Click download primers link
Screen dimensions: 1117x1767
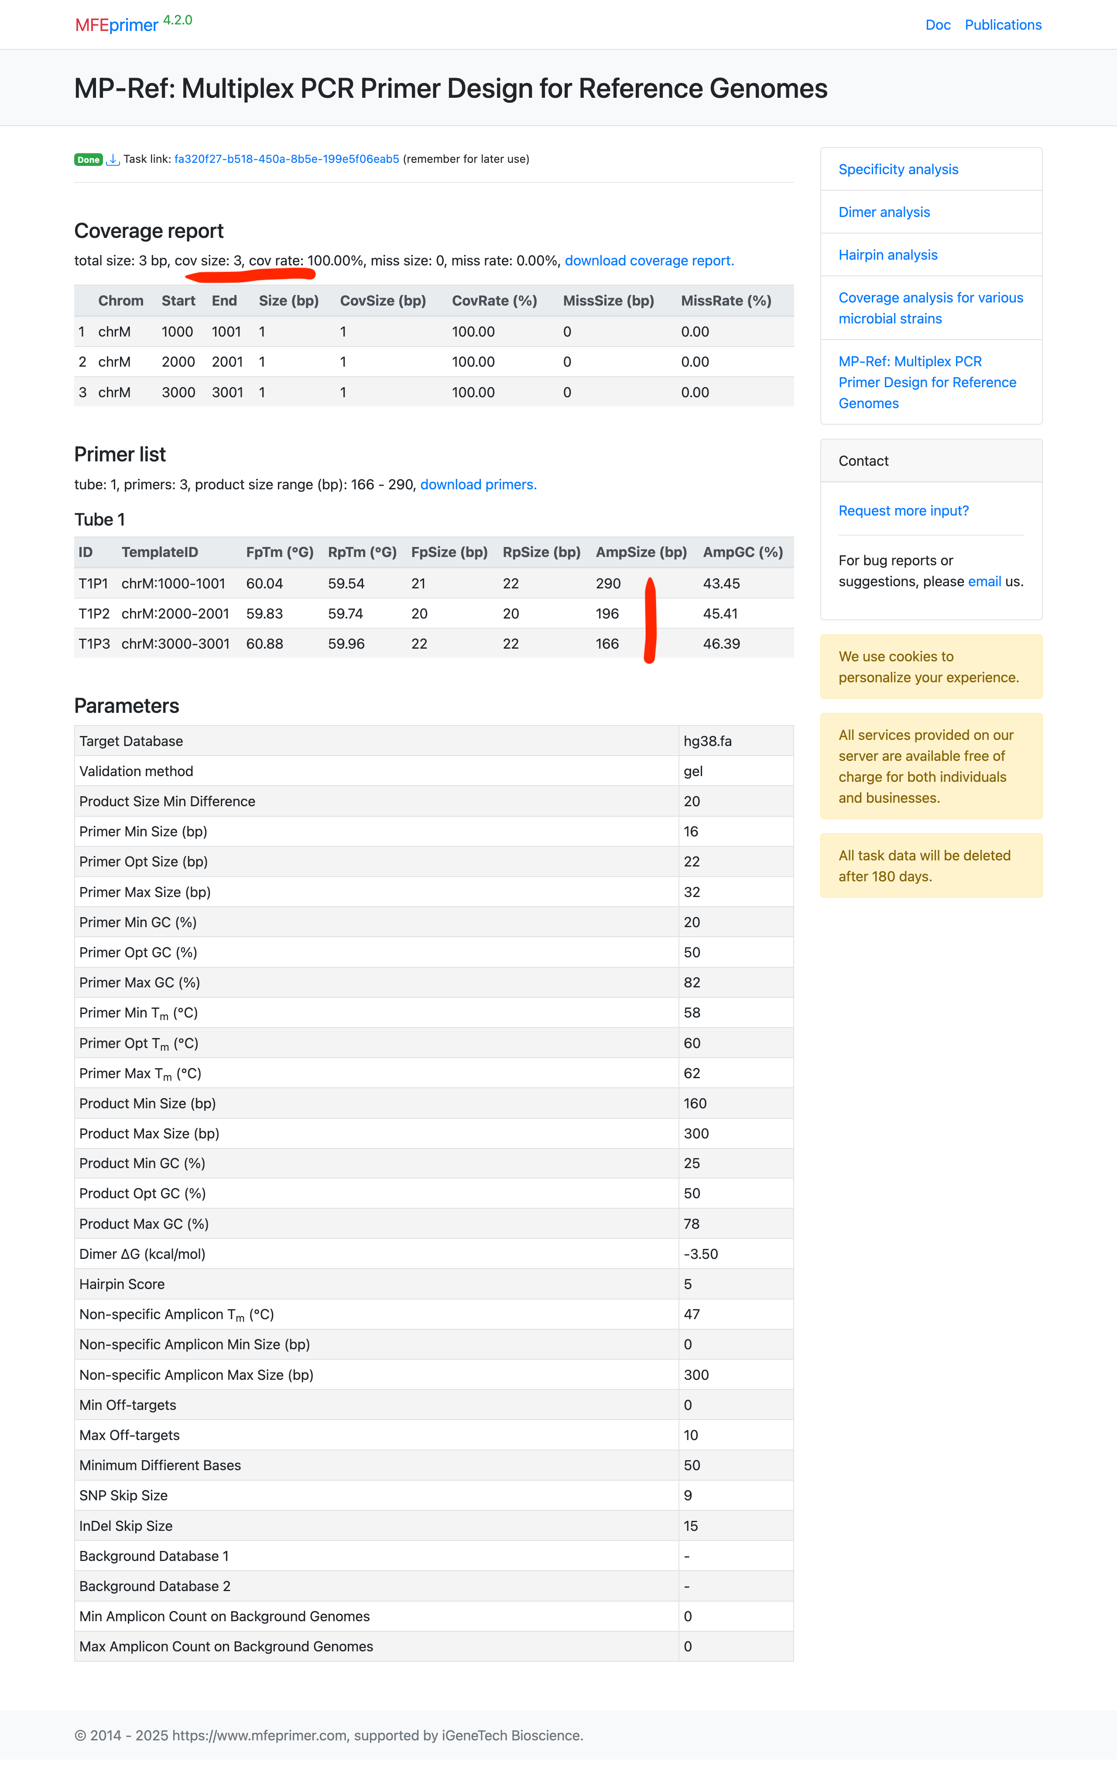coord(478,485)
